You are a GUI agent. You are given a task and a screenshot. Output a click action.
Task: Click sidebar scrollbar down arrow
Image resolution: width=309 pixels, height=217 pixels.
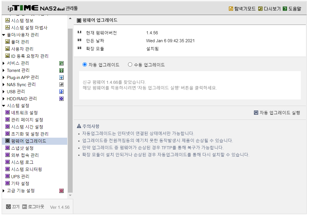tap(70, 195)
